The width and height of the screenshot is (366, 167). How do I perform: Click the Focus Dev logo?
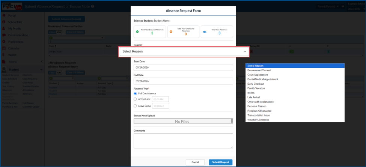pyautogui.click(x=12, y=6)
